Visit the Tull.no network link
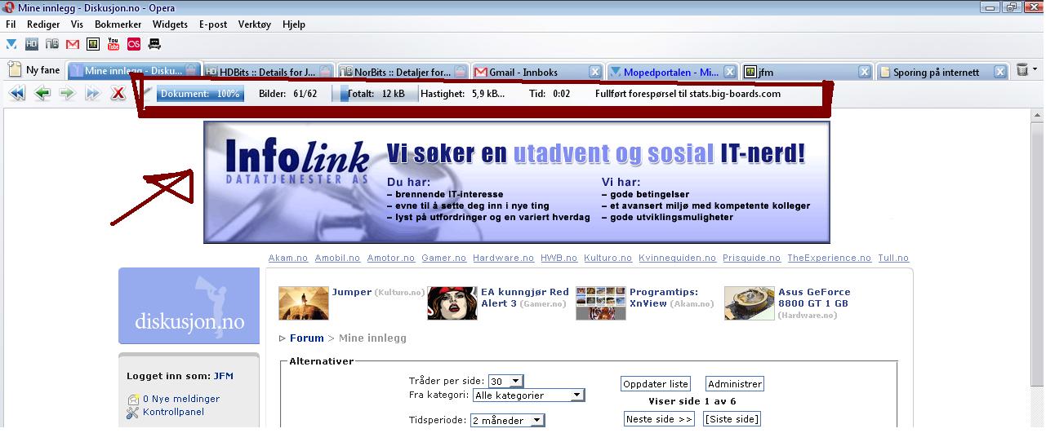Screen dimensions: 1046x433 [893, 258]
